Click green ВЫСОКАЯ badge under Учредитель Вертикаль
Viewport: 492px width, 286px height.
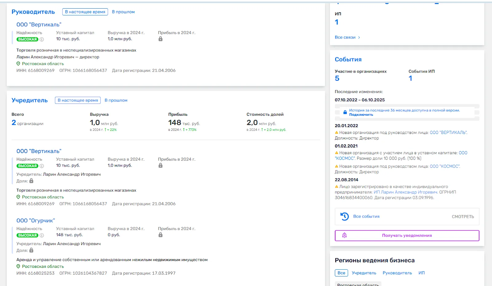click(27, 166)
